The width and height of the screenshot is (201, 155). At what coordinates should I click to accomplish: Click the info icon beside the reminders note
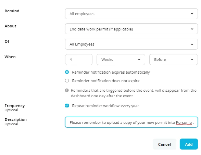click(67, 90)
